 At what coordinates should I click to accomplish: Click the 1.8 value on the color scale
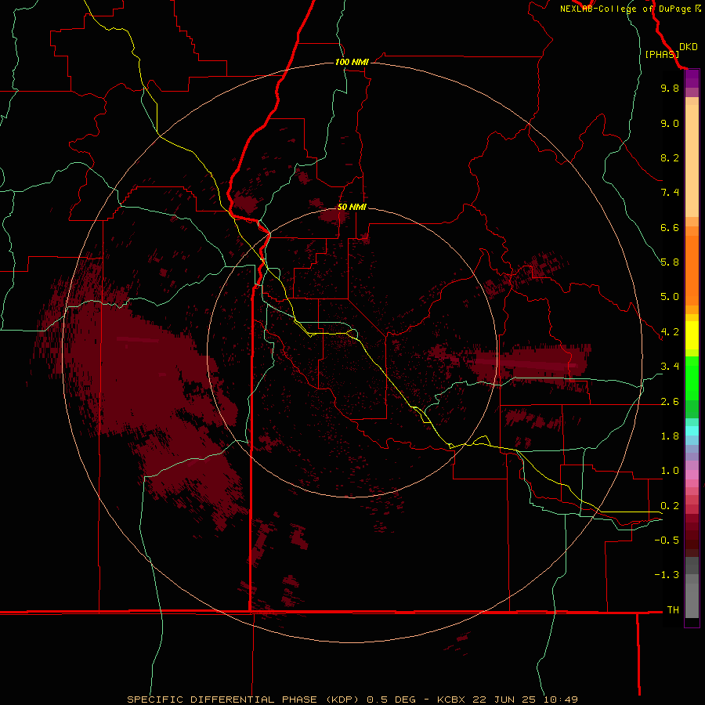pos(670,436)
